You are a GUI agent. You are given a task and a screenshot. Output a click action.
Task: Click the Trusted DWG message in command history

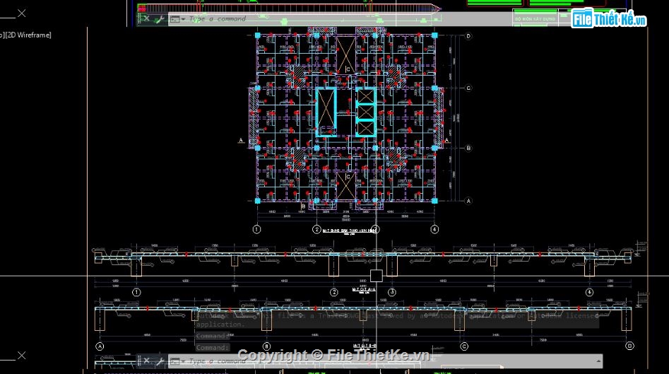click(x=397, y=320)
